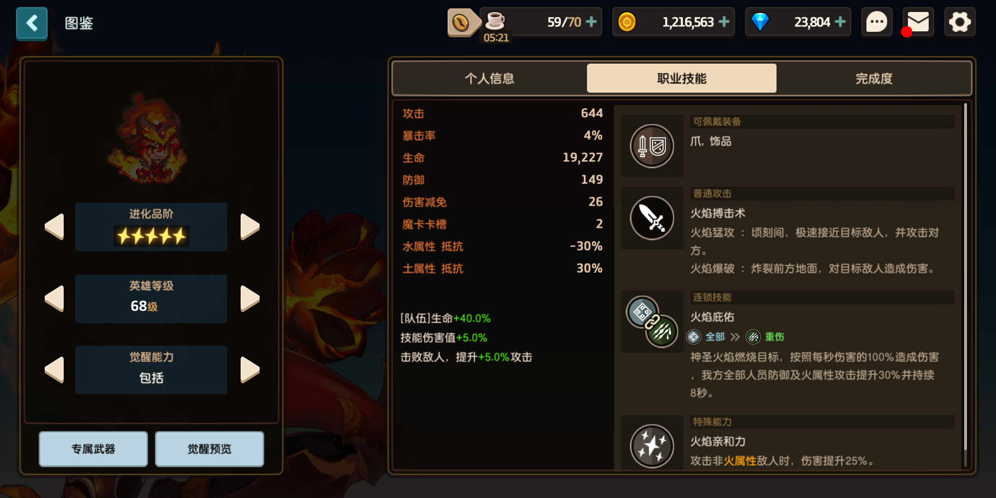Viewport: 996px width, 498px height.
Task: Add diamonds with plus button
Action: pos(840,22)
